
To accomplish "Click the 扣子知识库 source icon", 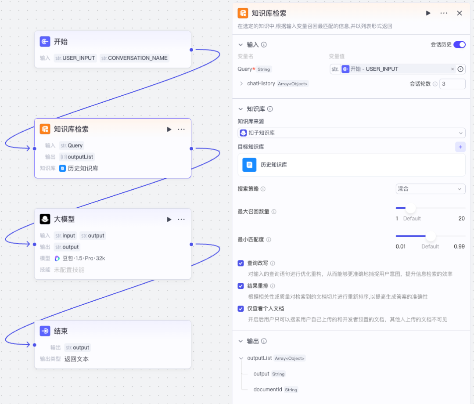I will tap(244, 133).
